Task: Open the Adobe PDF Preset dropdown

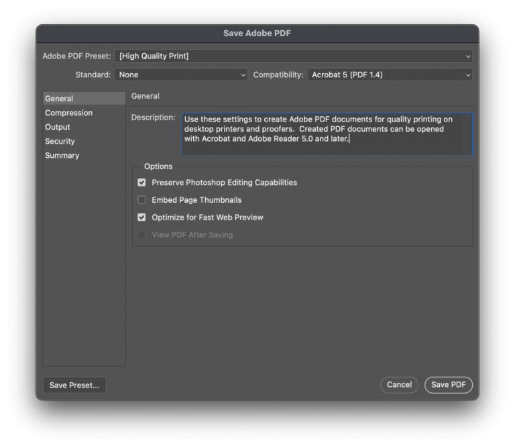Action: click(293, 56)
